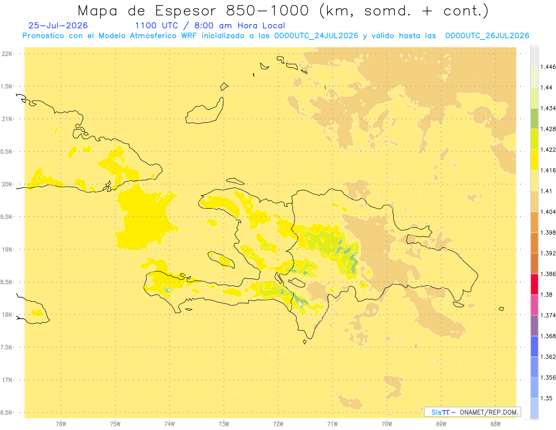Click the 1.398 colorbar value
The height and width of the screenshot is (430, 556).
549,232
